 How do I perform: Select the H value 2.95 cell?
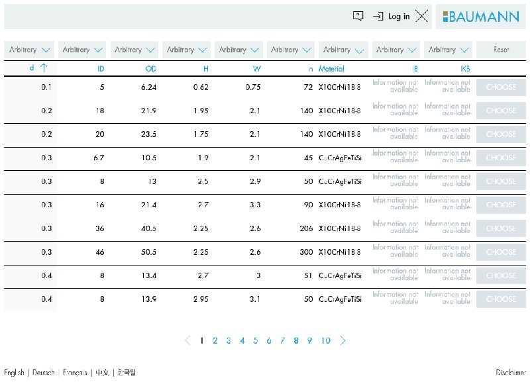[201, 299]
